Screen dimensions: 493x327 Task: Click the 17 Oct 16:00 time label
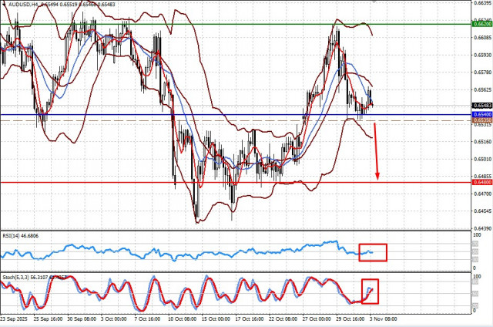pyautogui.click(x=250, y=319)
